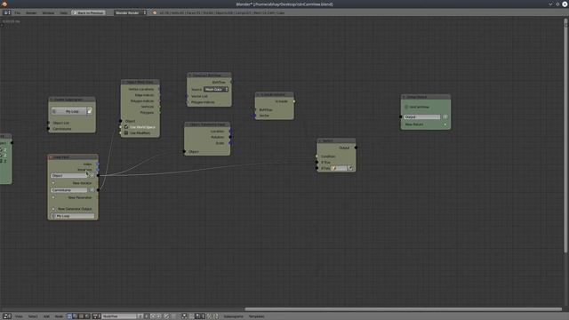Click the Blender logo in title bar
Image resolution: width=569 pixels, height=320 pixels.
4,4
